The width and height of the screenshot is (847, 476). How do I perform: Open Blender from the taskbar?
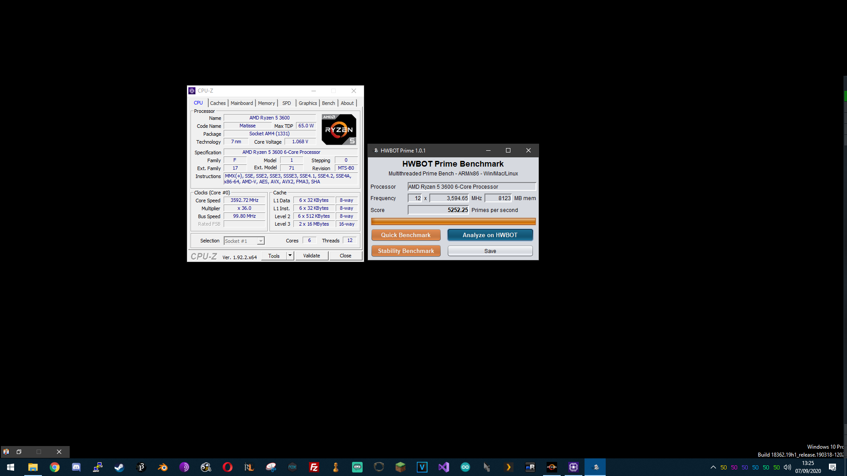pos(163,467)
